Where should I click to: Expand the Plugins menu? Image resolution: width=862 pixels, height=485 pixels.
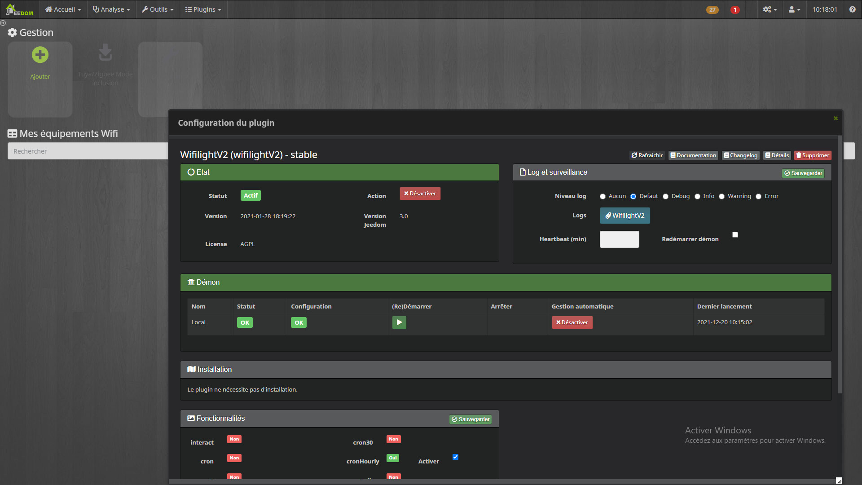[x=203, y=9]
